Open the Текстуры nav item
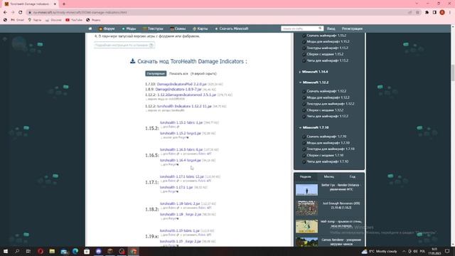Screen dimensions: 455x256 tap(153, 28)
